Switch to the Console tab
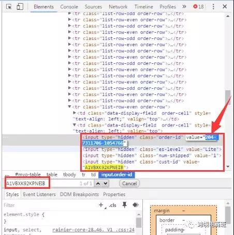The height and width of the screenshot is (235, 234). pos(69,7)
